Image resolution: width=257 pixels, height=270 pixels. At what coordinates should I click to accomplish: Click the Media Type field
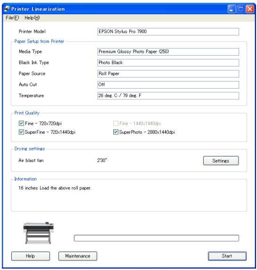click(168, 52)
